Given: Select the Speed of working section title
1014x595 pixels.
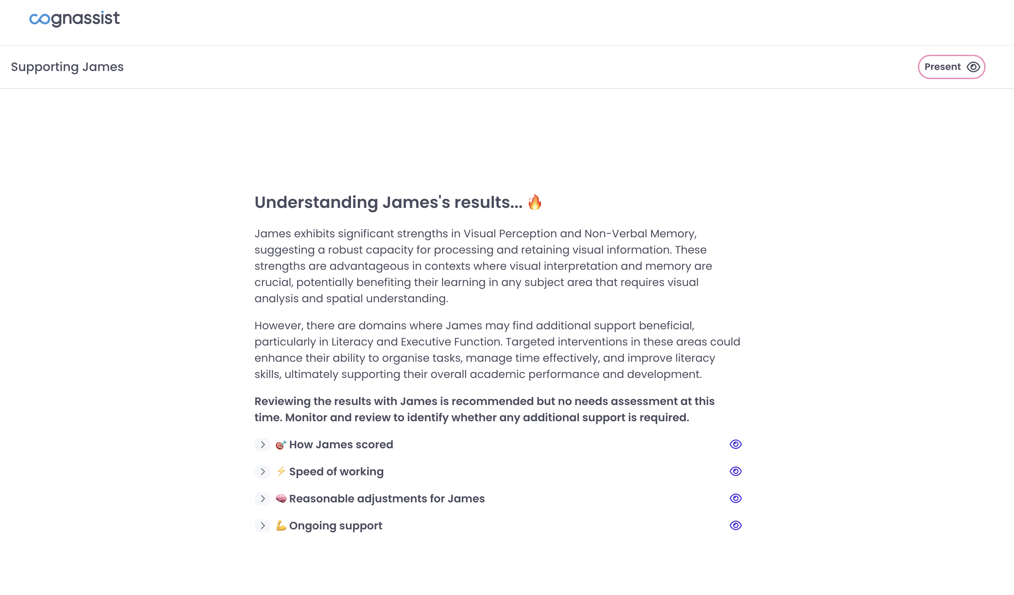Looking at the screenshot, I should point(336,472).
